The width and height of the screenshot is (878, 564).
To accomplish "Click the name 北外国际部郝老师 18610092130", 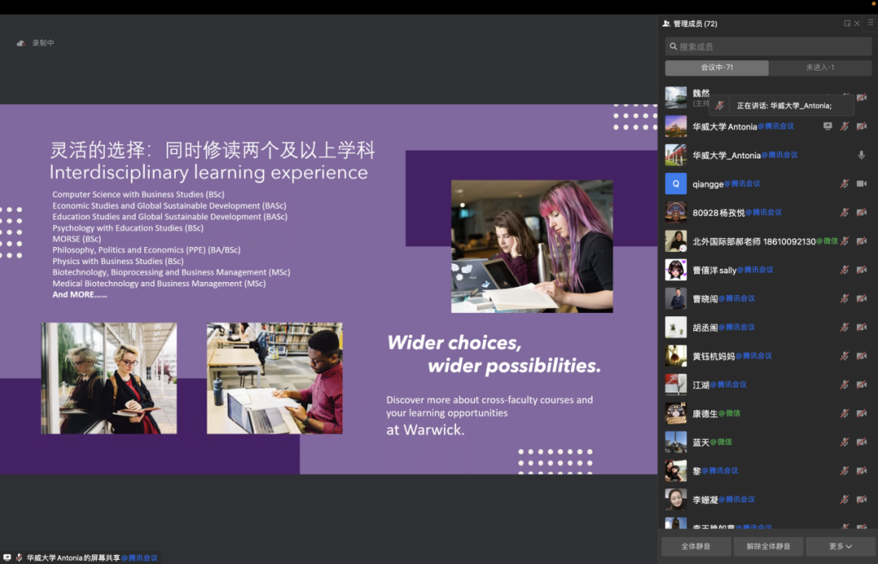I will click(754, 241).
